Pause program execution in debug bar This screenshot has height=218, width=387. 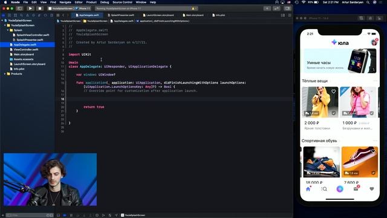point(71,215)
